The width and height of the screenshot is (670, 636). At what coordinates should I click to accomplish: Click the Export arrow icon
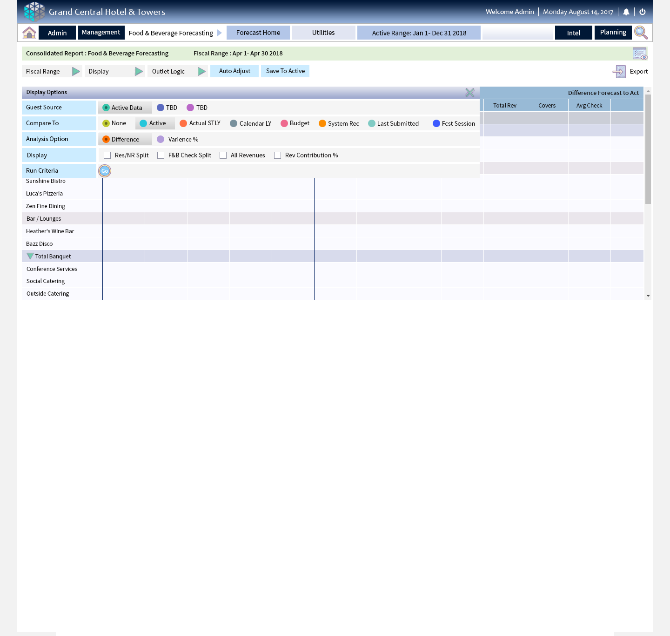(x=619, y=71)
